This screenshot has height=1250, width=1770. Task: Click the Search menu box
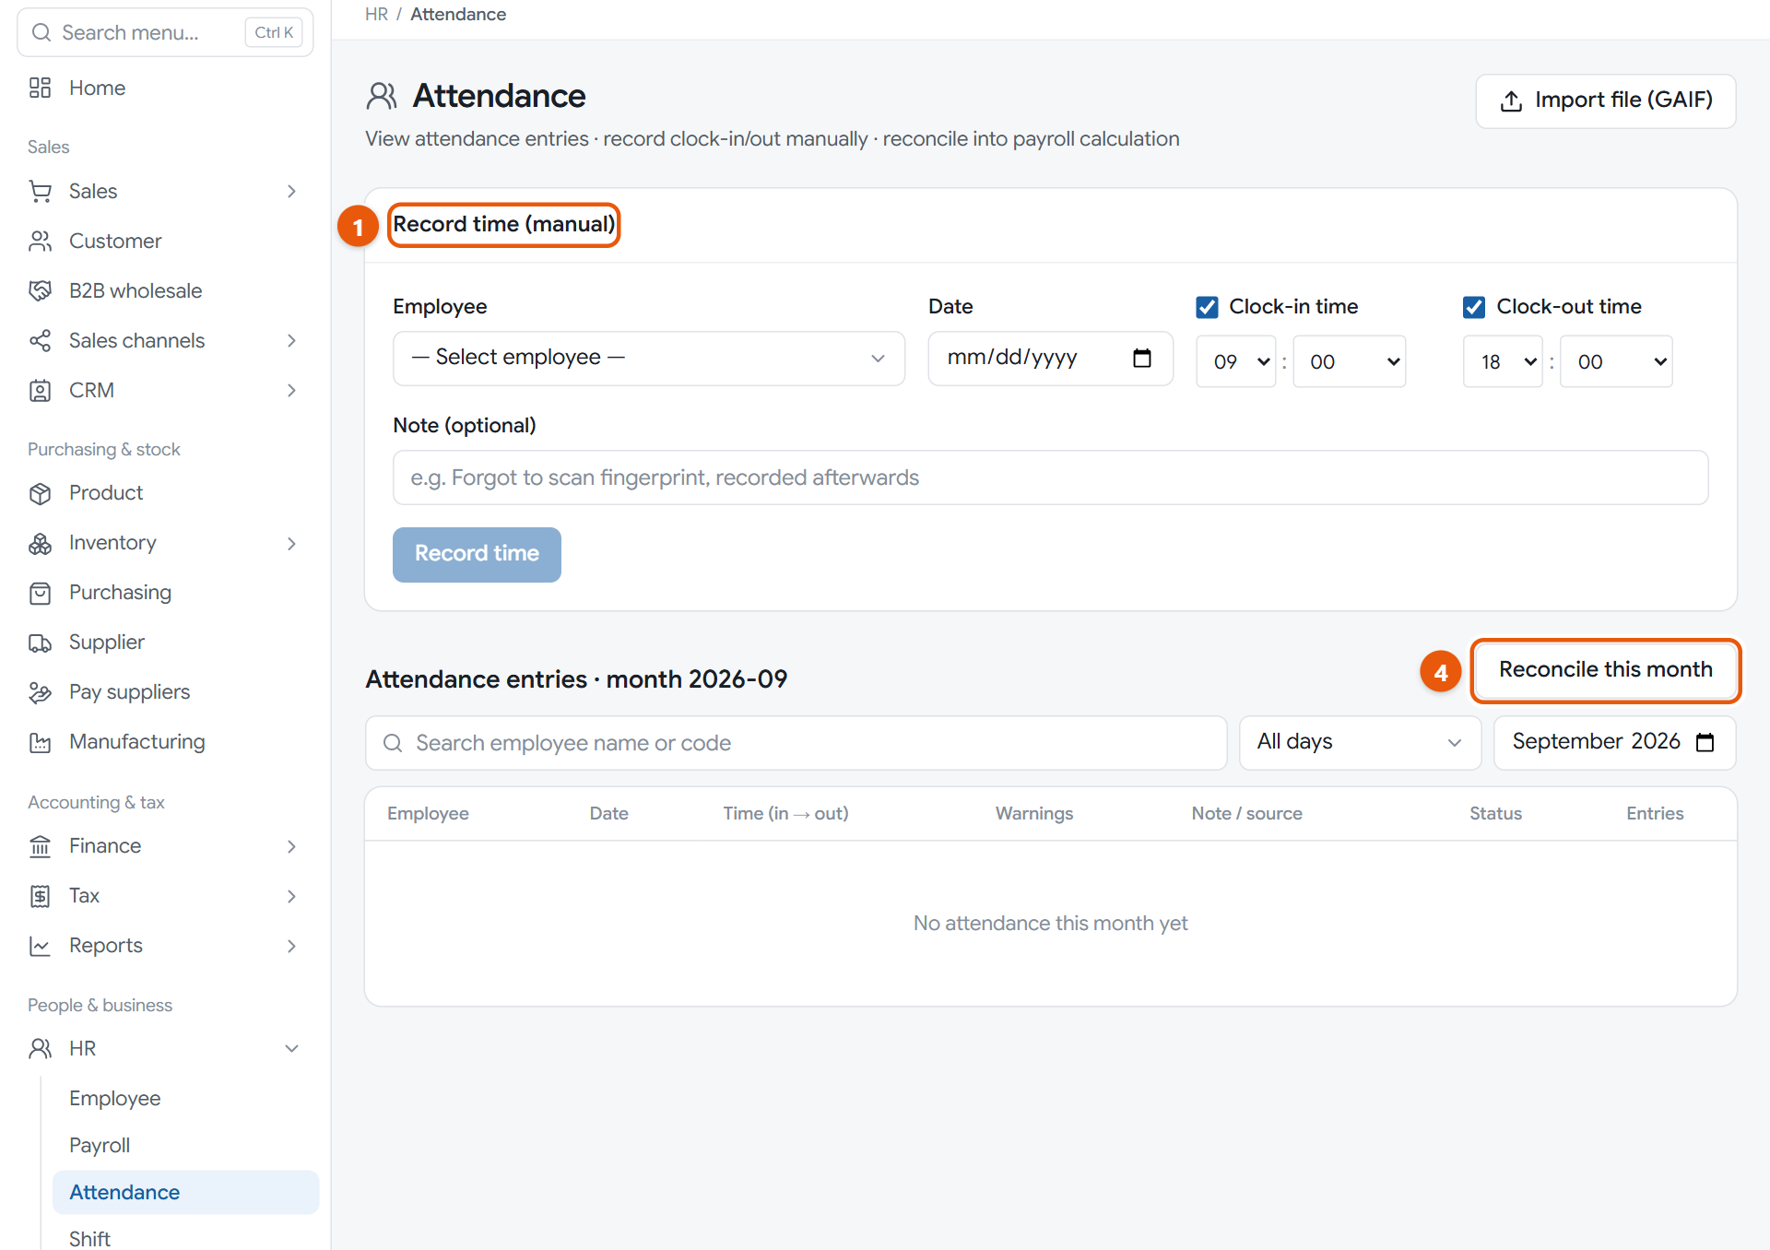165,32
